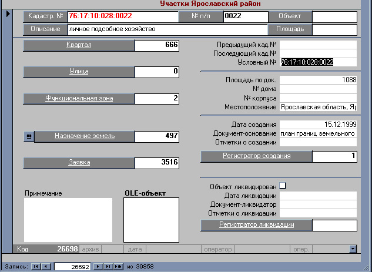
Task: Create new record with asterisk navigator button
Action: coord(118,266)
